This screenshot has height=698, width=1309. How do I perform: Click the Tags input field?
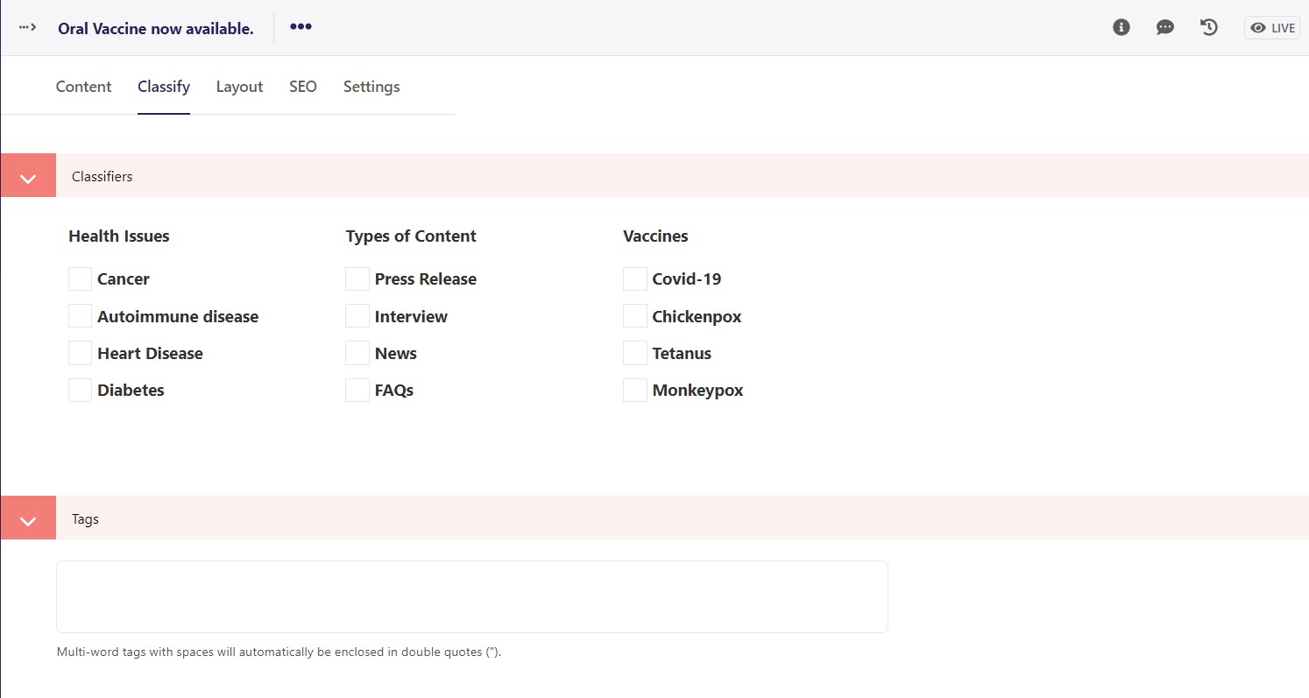pyautogui.click(x=471, y=596)
